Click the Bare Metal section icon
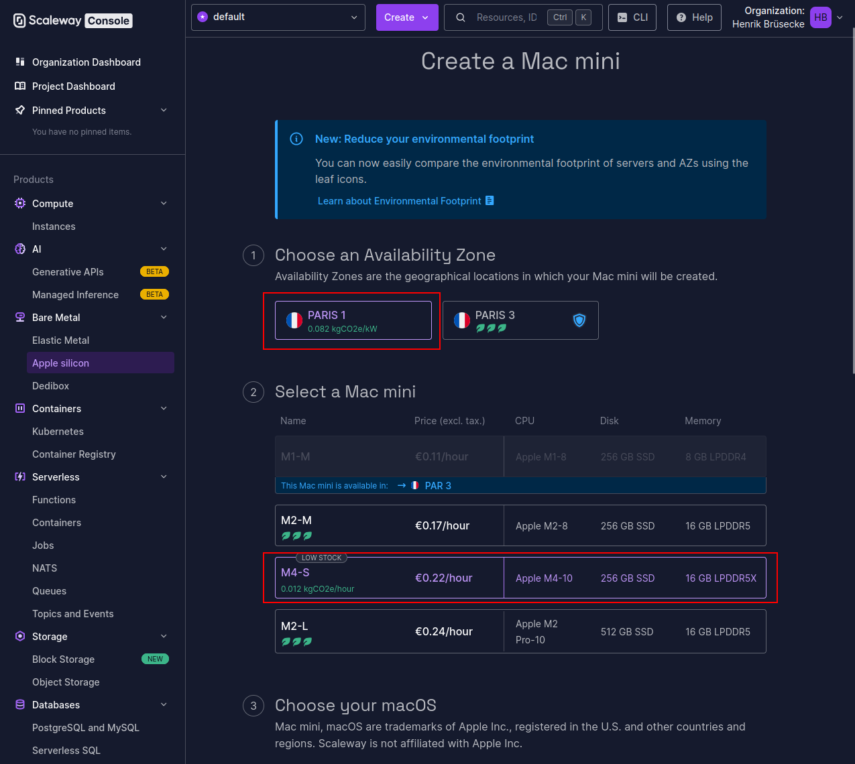855x764 pixels. tap(20, 317)
